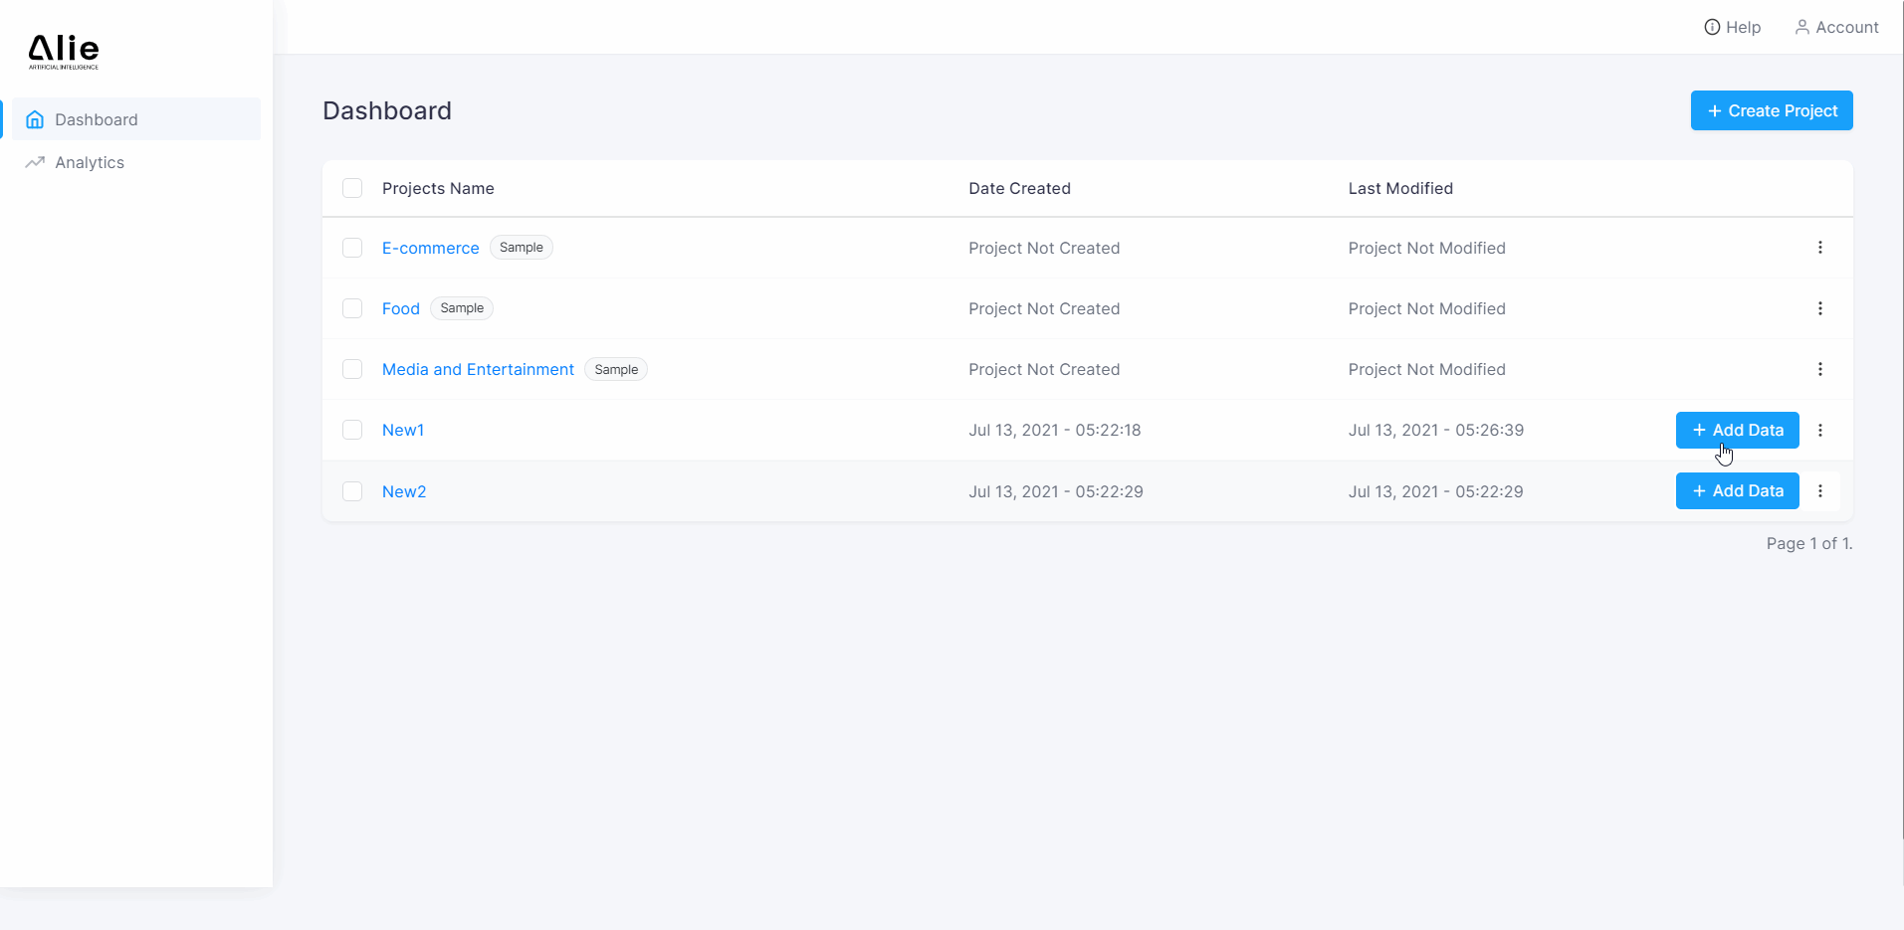Open the Media and Entertainment project link
Viewport: 1904px width, 930px height.
pos(478,369)
